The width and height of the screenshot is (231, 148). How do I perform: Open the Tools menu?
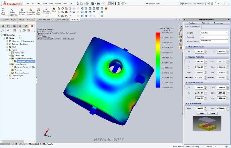[51, 3]
